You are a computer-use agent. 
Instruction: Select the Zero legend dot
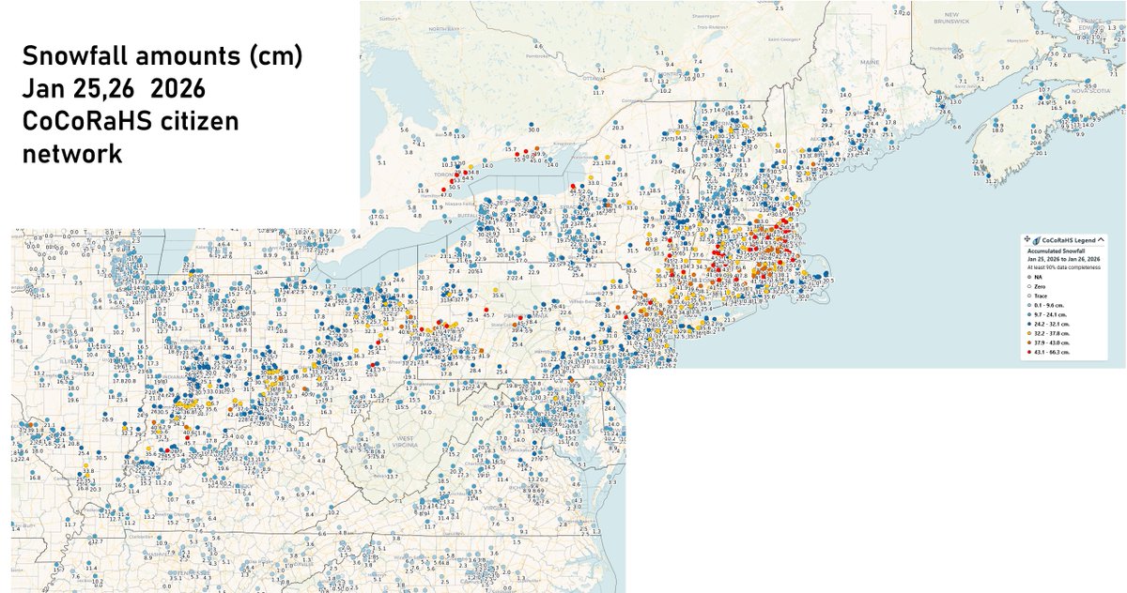tap(1029, 286)
